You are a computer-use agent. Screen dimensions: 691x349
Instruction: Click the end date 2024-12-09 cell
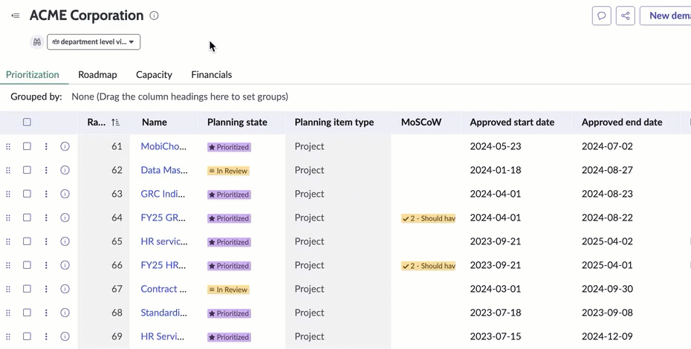tap(607, 336)
